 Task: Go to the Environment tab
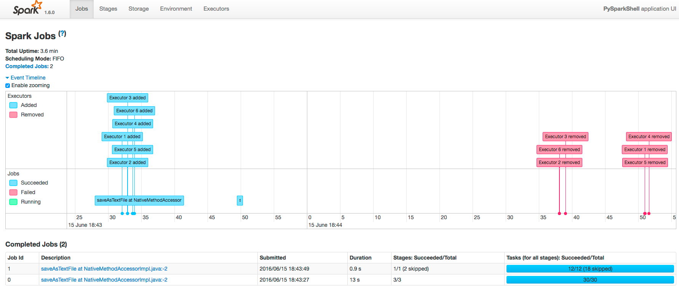click(x=176, y=9)
